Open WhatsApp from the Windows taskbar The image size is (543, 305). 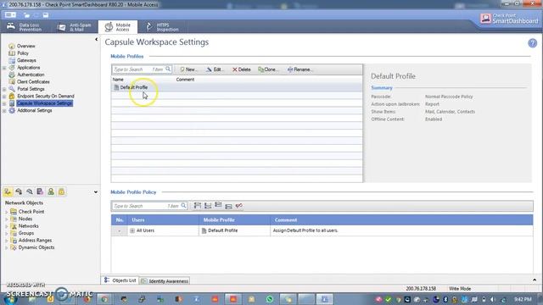pos(270,299)
